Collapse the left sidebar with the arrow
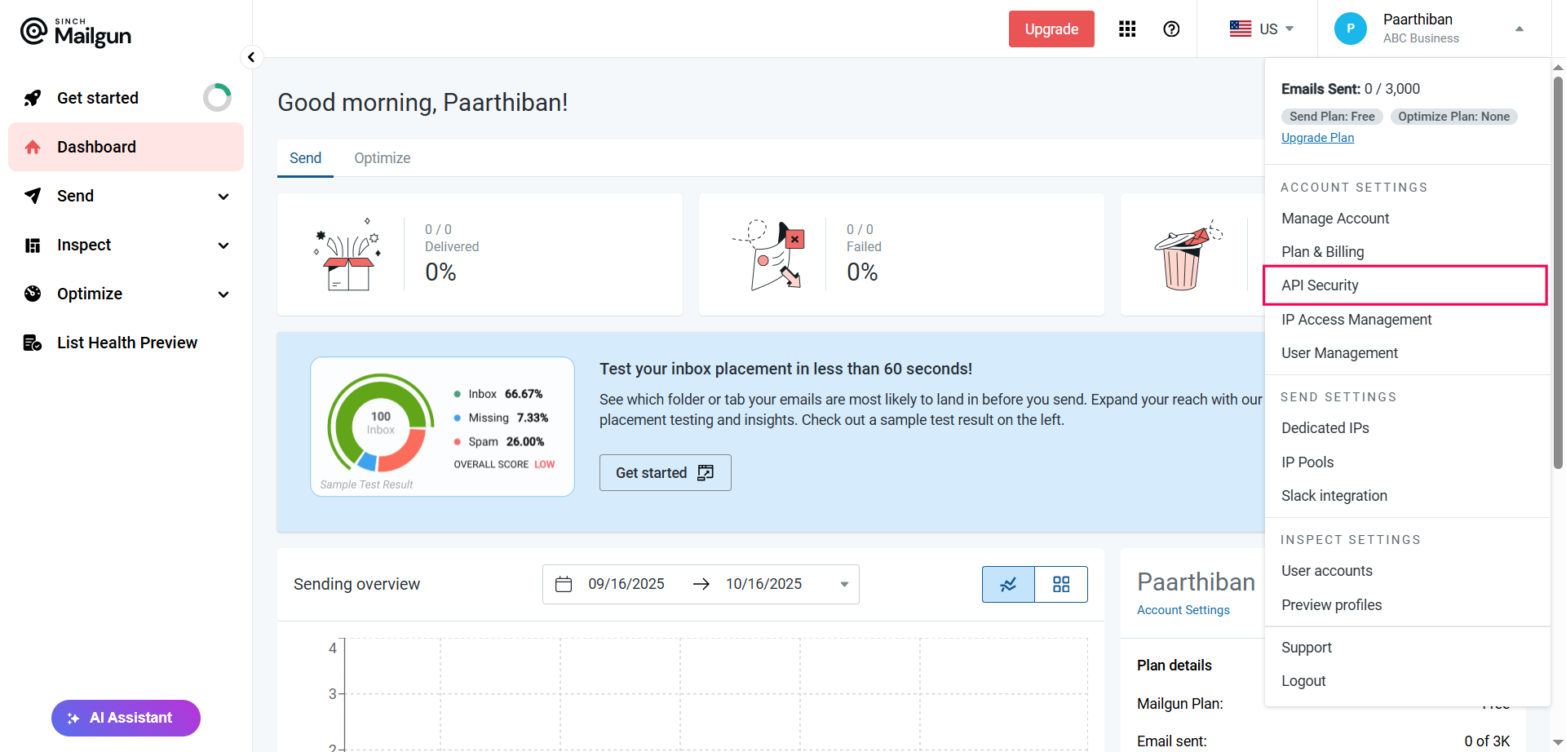Image resolution: width=1566 pixels, height=752 pixels. (x=251, y=57)
